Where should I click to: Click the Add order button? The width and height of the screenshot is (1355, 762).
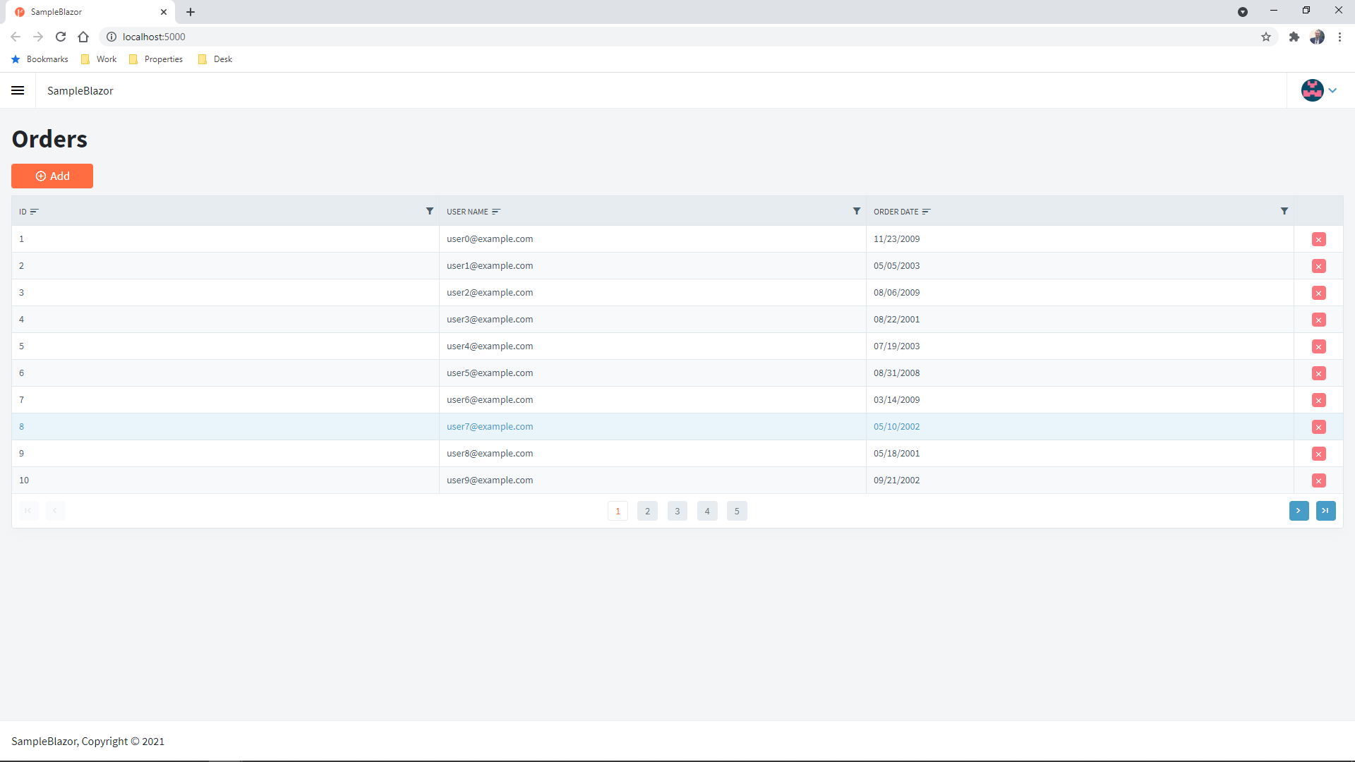tap(52, 176)
